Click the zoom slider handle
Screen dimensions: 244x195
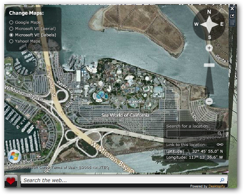[209, 65]
